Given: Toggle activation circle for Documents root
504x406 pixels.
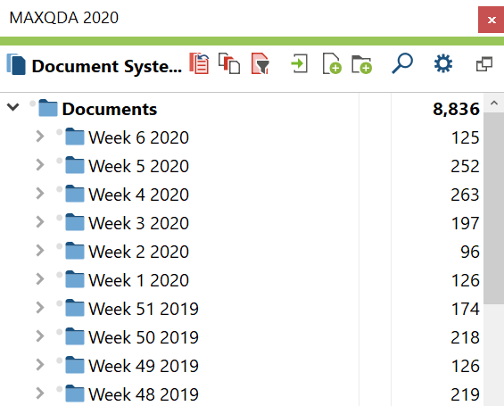Looking at the screenshot, I should (32, 104).
